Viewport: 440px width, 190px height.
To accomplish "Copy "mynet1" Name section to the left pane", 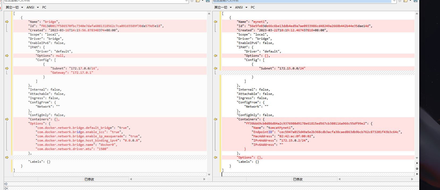I will pos(215,22).
